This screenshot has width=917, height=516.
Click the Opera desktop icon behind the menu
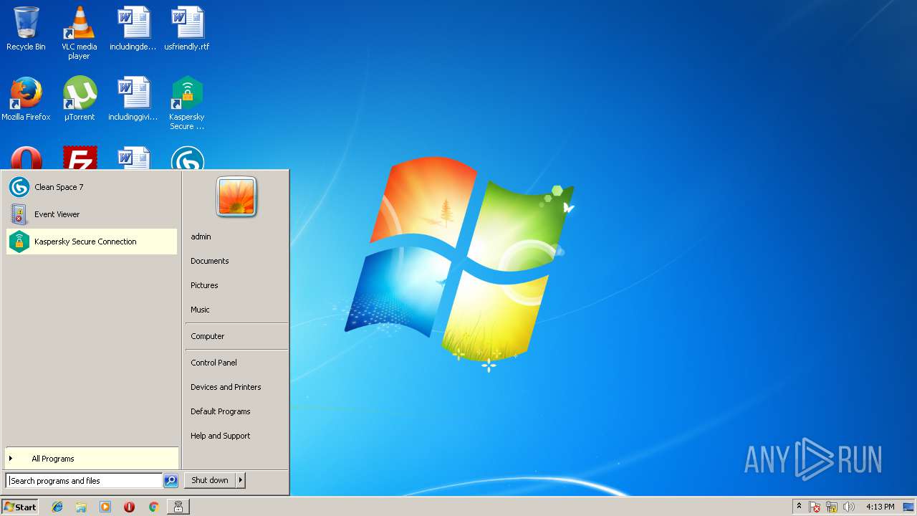(x=26, y=158)
